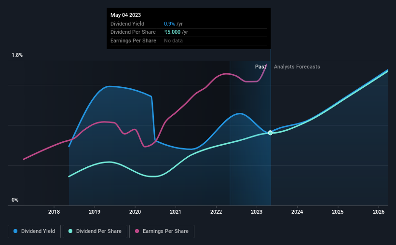Toggle the Dividend Yield legend button
Image resolution: width=396 pixels, height=245 pixels.
tap(34, 231)
